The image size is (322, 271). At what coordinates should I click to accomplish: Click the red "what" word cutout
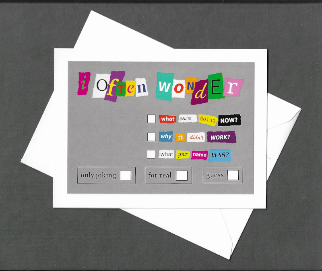coord(168,119)
